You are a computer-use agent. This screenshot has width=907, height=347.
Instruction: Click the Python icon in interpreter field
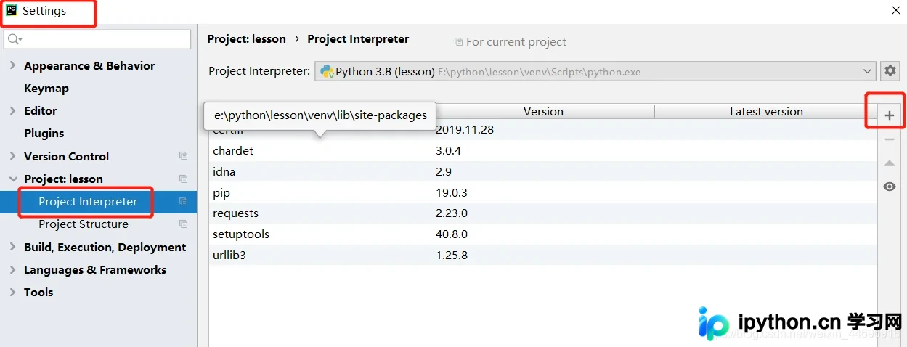tap(327, 71)
